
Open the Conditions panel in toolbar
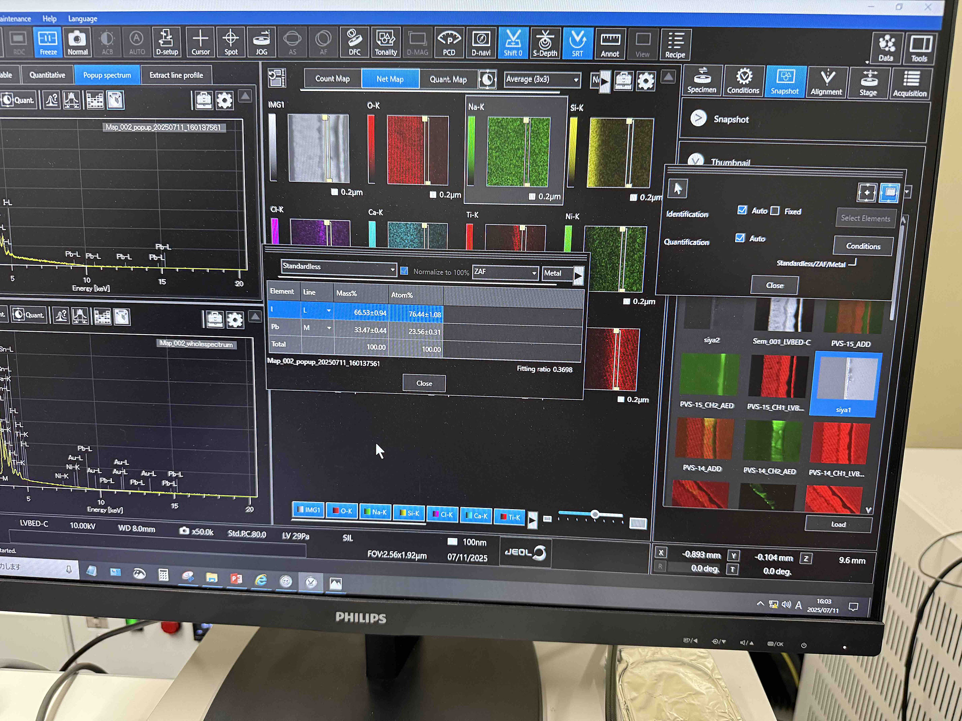(743, 82)
